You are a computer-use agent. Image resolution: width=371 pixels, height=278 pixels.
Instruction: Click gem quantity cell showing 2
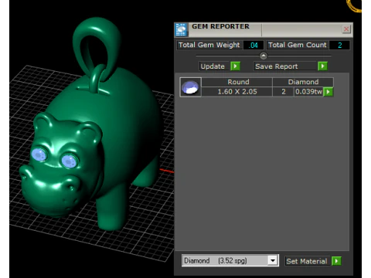(x=284, y=92)
